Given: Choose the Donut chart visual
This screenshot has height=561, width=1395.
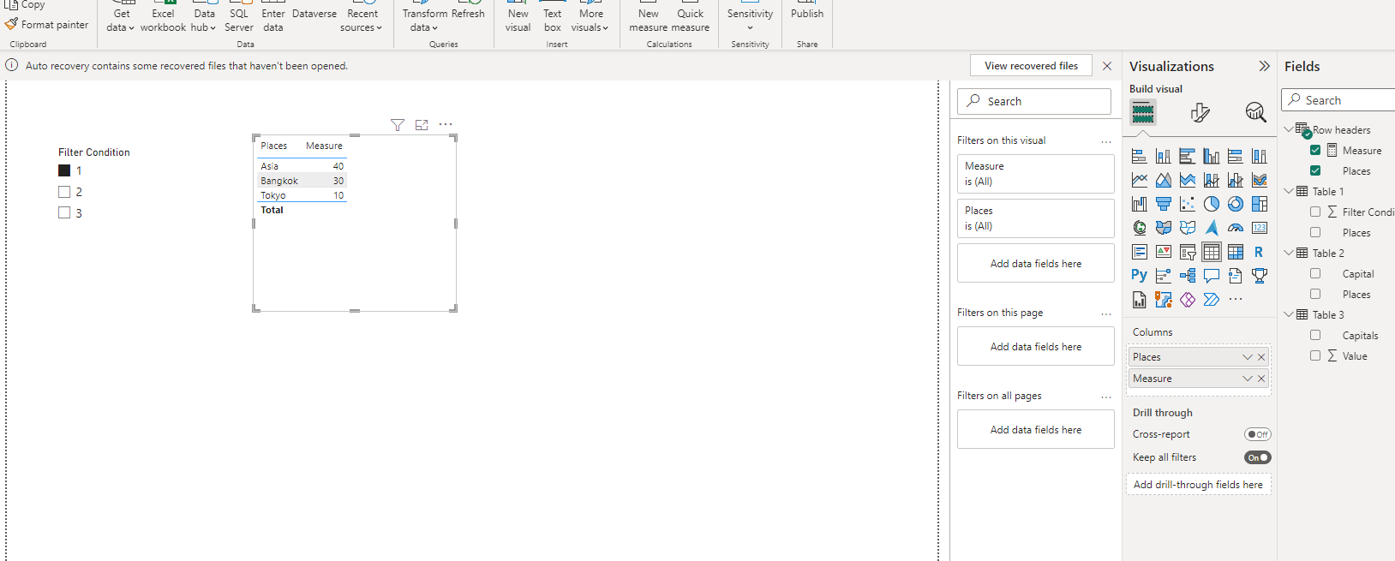Looking at the screenshot, I should (1235, 204).
